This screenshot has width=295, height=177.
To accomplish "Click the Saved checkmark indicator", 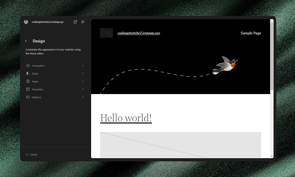I will point(27,154).
